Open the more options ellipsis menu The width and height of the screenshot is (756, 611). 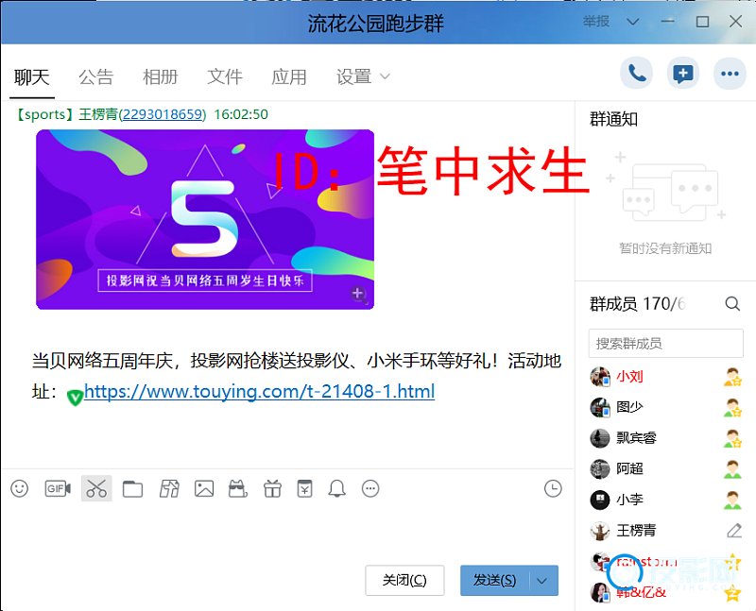click(730, 74)
